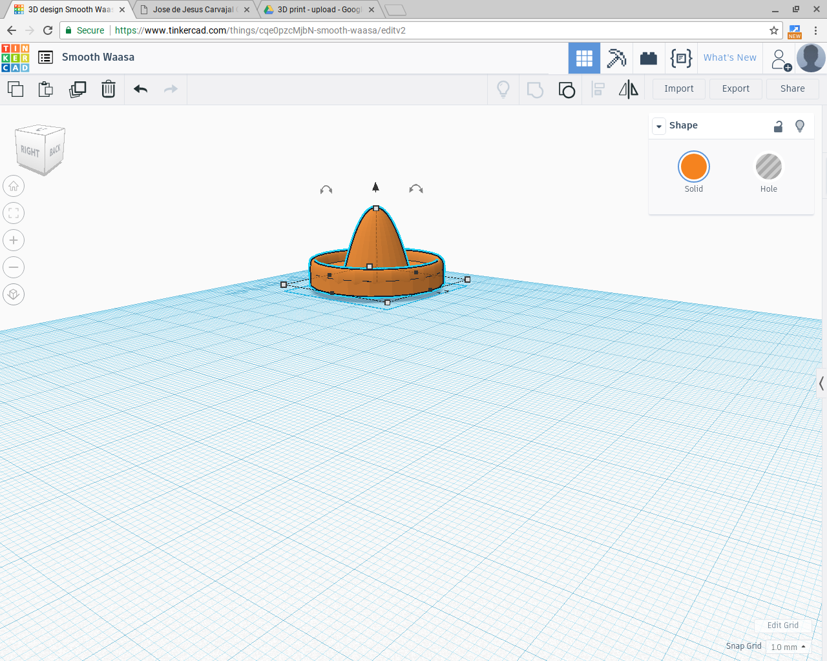Click the Copy tool icon

[16, 89]
